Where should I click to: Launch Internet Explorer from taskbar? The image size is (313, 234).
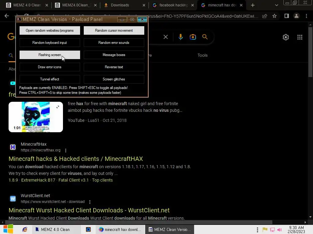coord(25,229)
